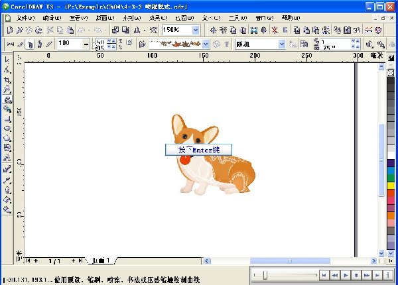Screen dimensions: 398x285
Task: Click the Import icon
Action: 115,30
